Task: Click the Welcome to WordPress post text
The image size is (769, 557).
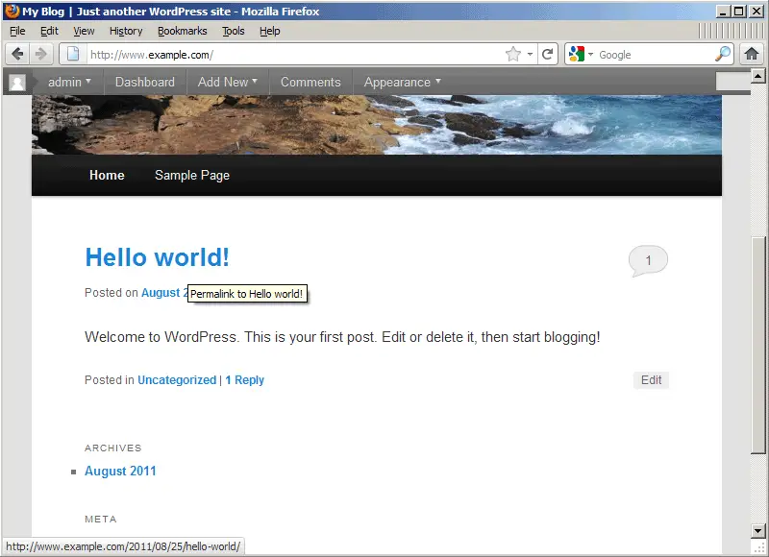Action: (x=342, y=337)
